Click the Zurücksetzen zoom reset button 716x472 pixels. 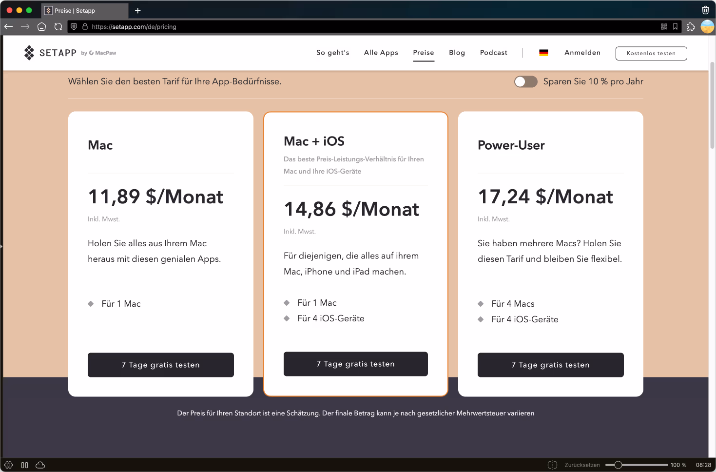(582, 465)
